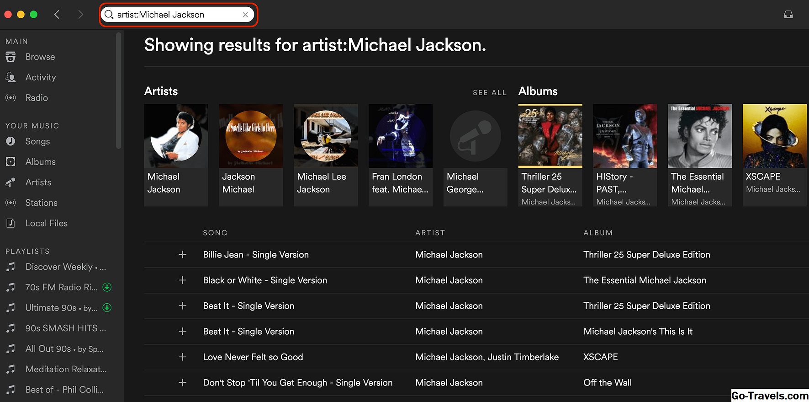
Task: Go to Albums in Your Music
Action: [40, 162]
